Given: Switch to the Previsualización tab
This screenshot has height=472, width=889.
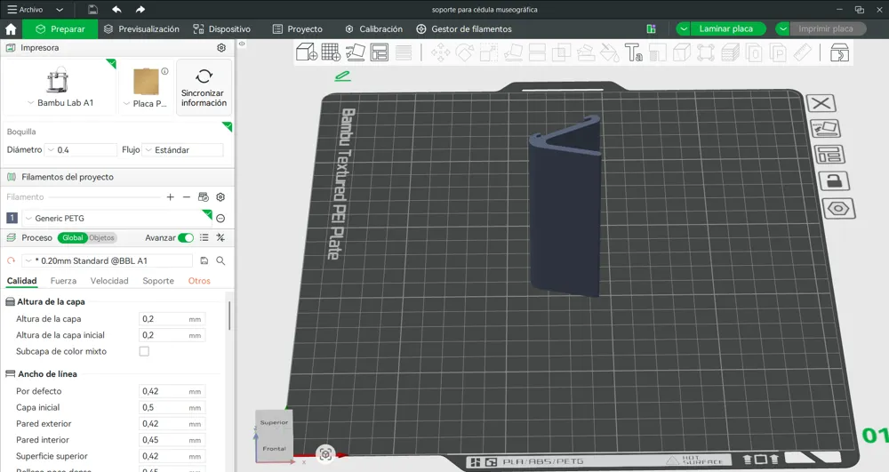Looking at the screenshot, I should tap(141, 29).
